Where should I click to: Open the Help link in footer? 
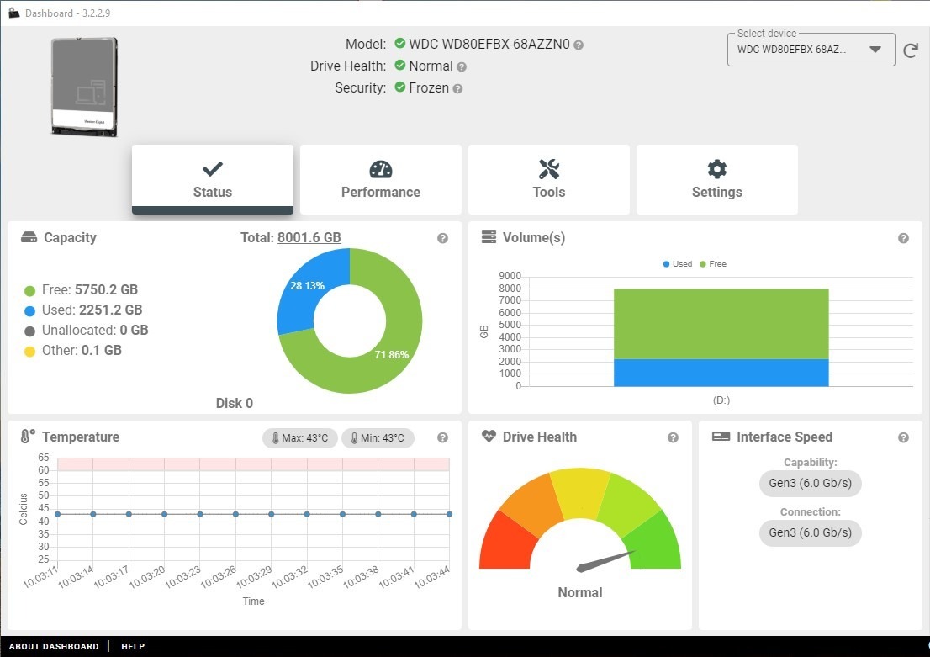(133, 646)
